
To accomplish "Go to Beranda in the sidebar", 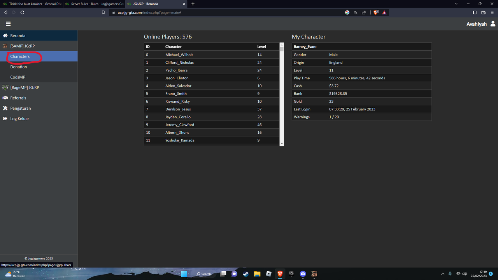I will coord(39,35).
